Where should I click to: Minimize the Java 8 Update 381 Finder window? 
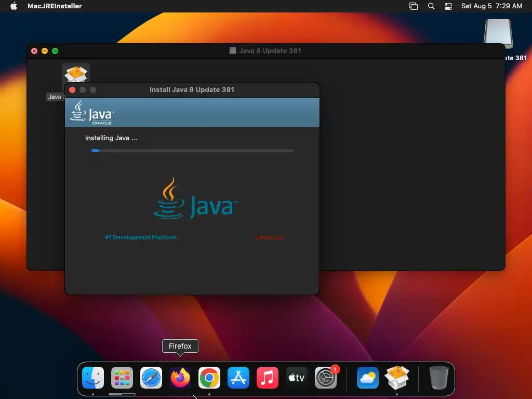[x=45, y=51]
